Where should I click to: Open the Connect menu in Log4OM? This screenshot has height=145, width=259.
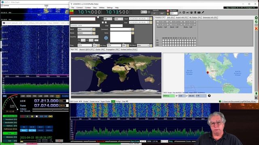point(79,8)
